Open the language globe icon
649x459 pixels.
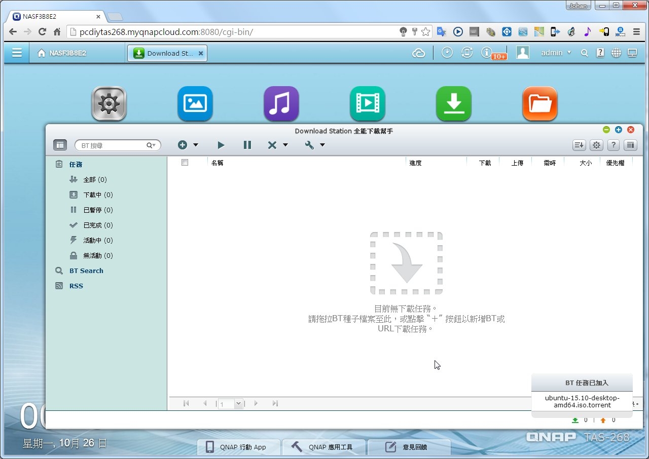[616, 53]
